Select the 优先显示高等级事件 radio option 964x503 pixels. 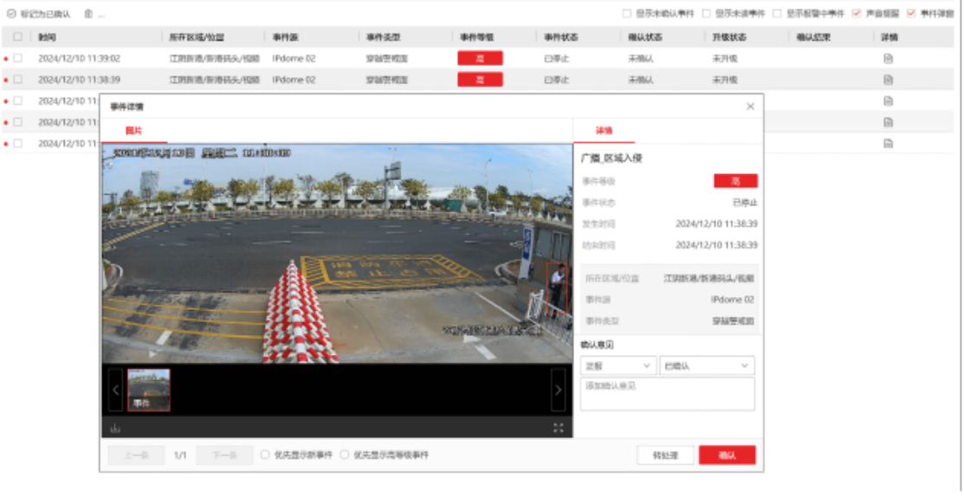[x=345, y=455]
